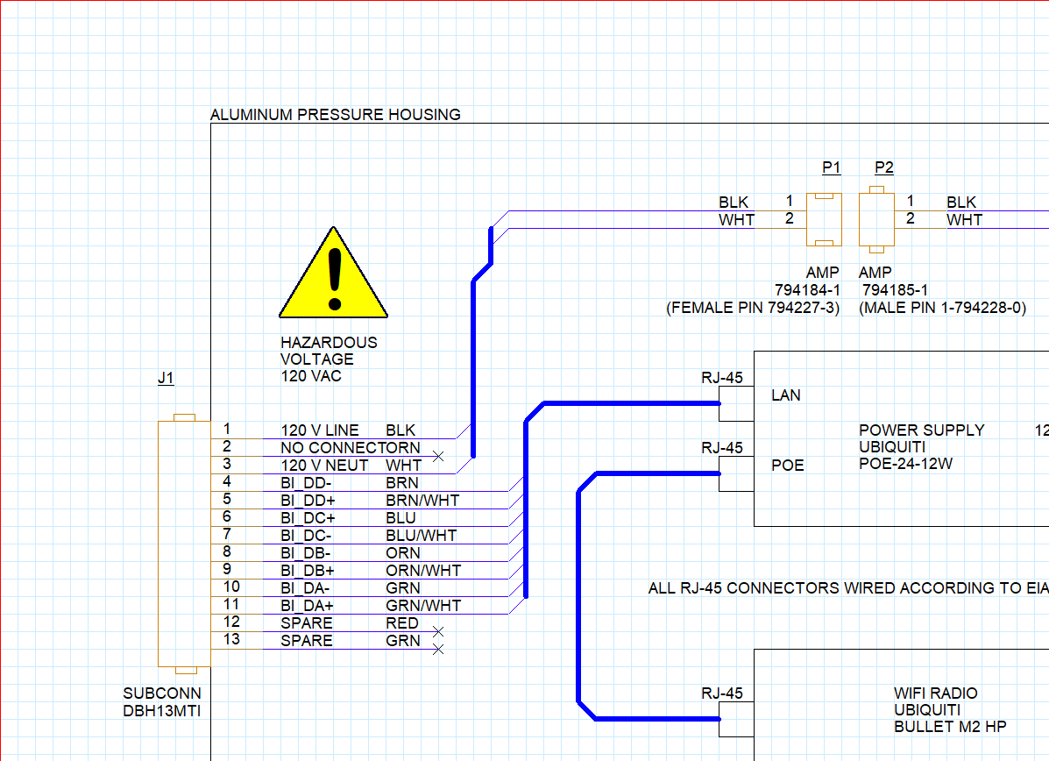
Task: Select the 'BI_DA-' signal label
Action: (x=305, y=587)
